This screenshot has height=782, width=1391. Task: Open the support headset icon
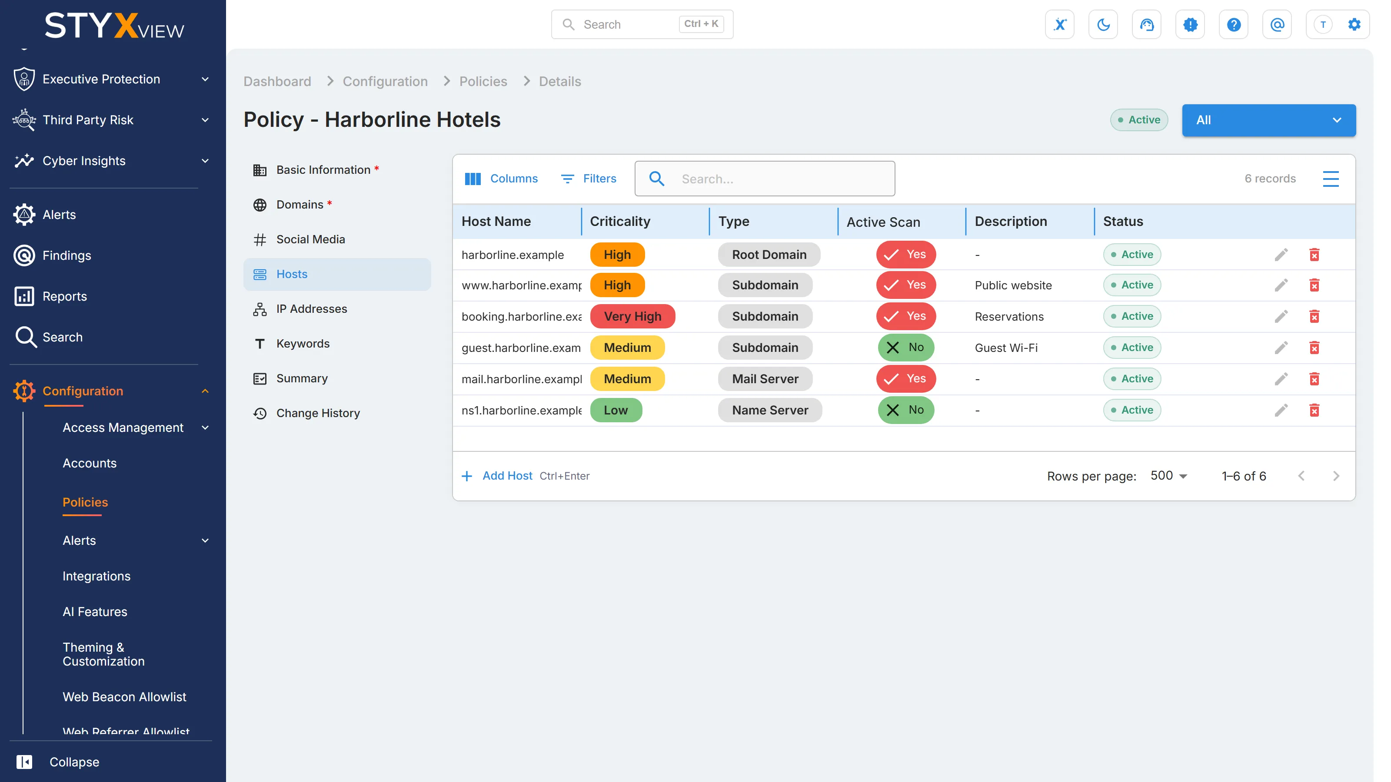click(x=1146, y=24)
